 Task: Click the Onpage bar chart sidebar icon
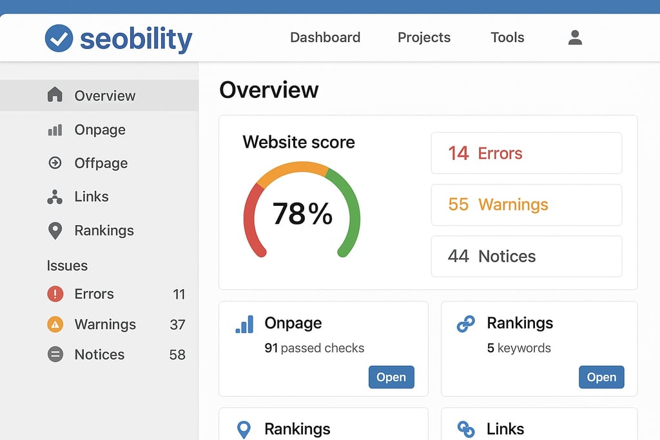[55, 130]
